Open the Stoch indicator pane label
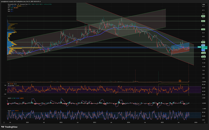209x130 pixels. (9, 111)
